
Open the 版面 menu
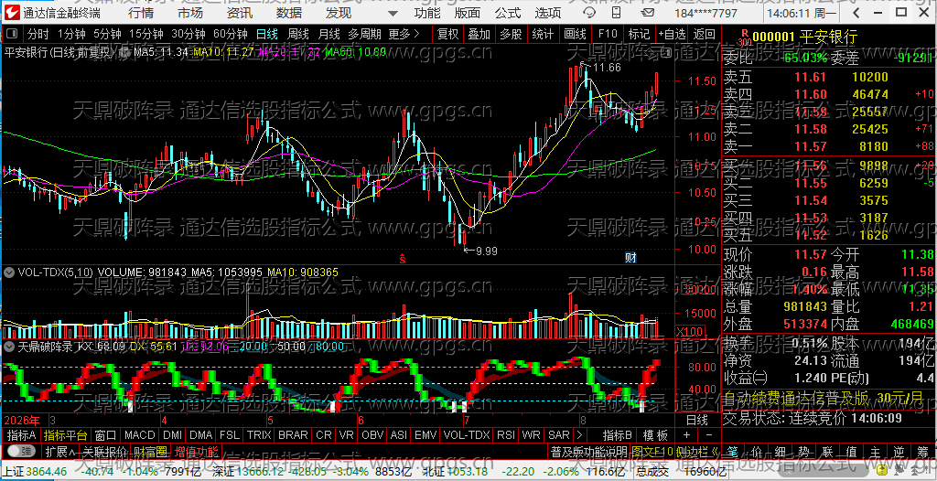(468, 13)
